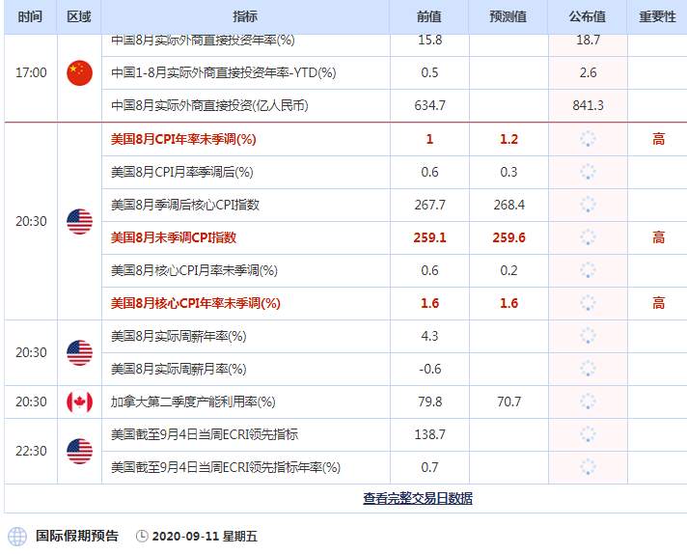Click the China flag icon at 17:00

pos(79,72)
